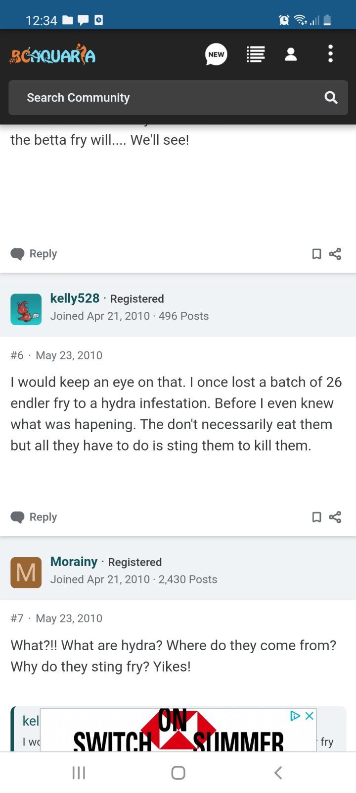Share the post above kelly528's post
Viewport: 356px width, 793px height.
335,254
